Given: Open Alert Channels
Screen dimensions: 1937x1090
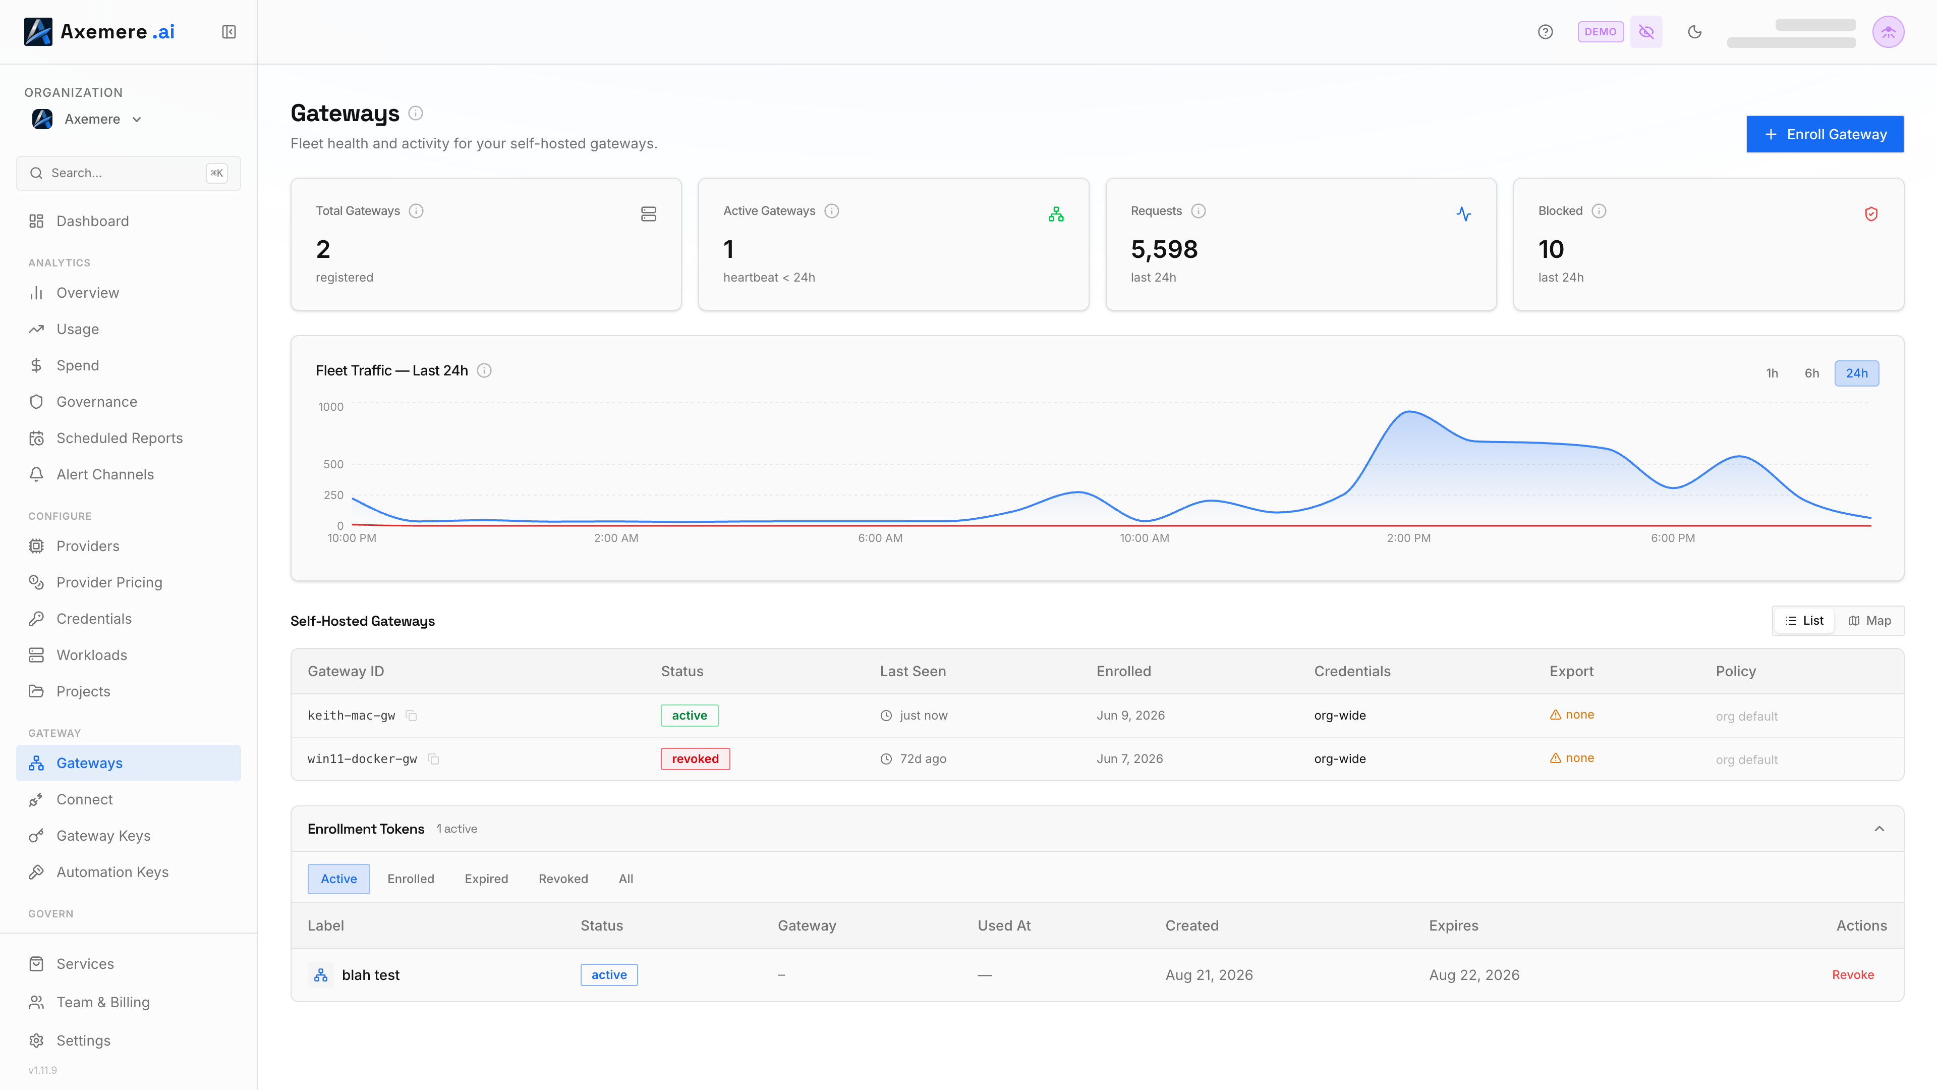Looking at the screenshot, I should click(129, 475).
